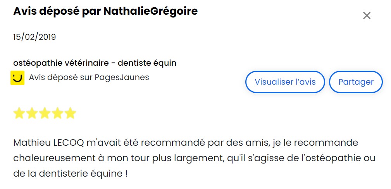This screenshot has width=391, height=189.
Task: Click the 'Avis déposé sur PagesJaunes' label
Action: click(x=89, y=77)
